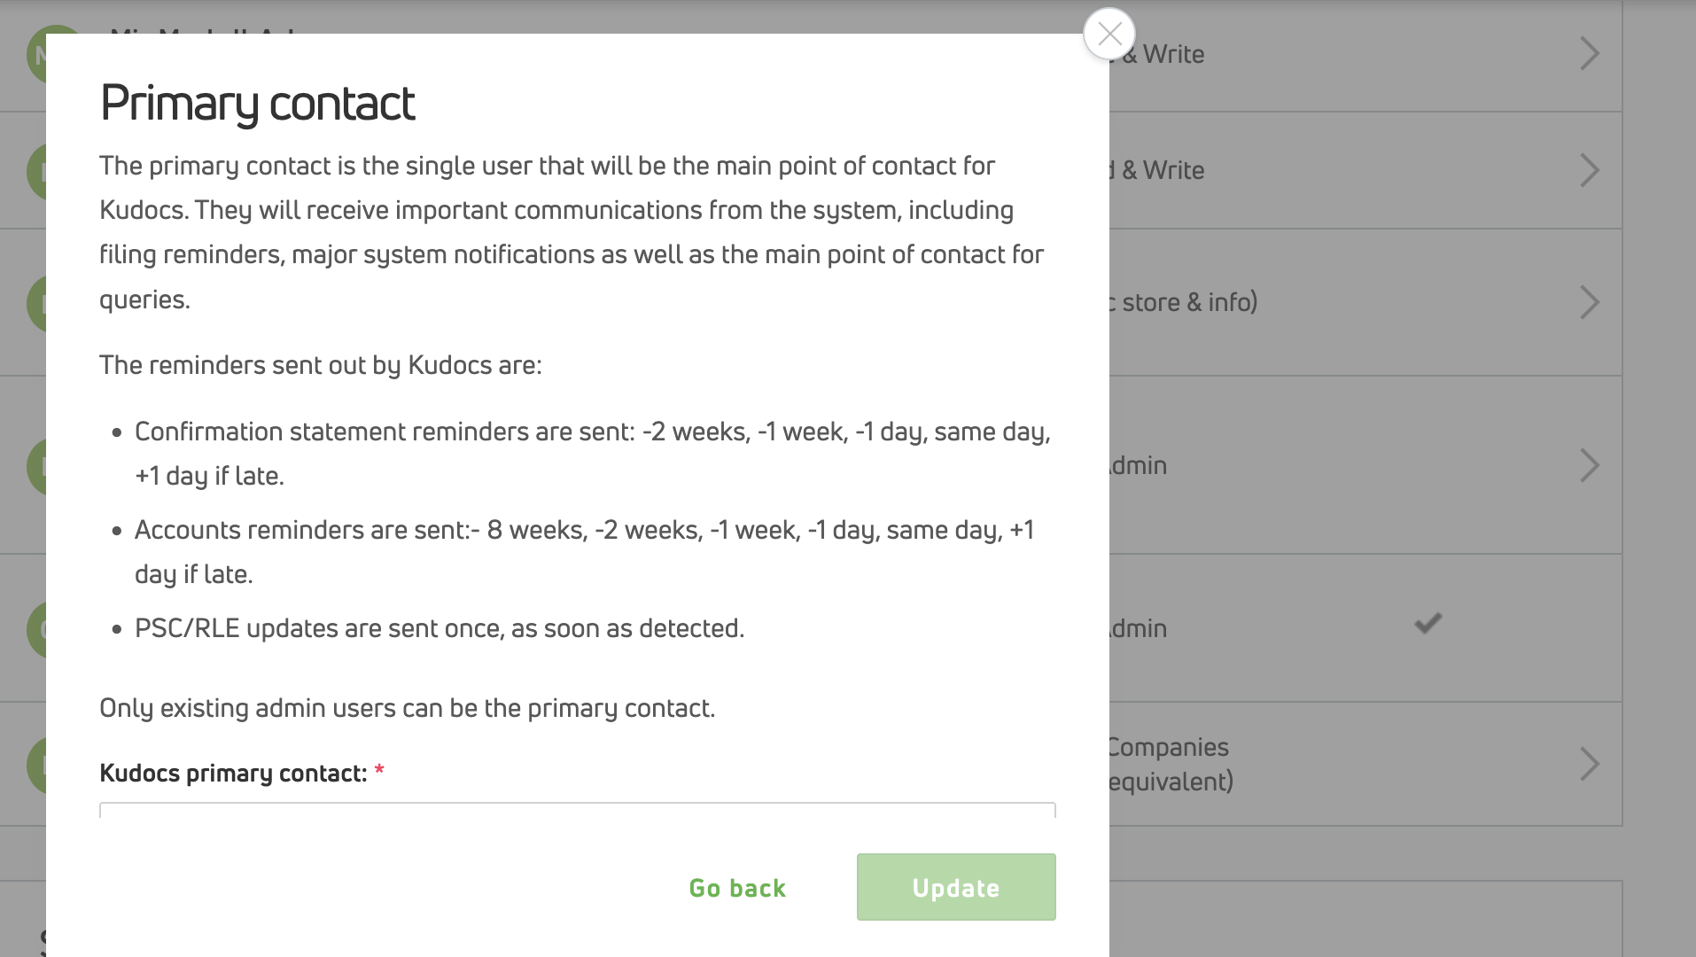Click the PSC/RLE updates bullet text
1696x957 pixels.
pos(439,628)
